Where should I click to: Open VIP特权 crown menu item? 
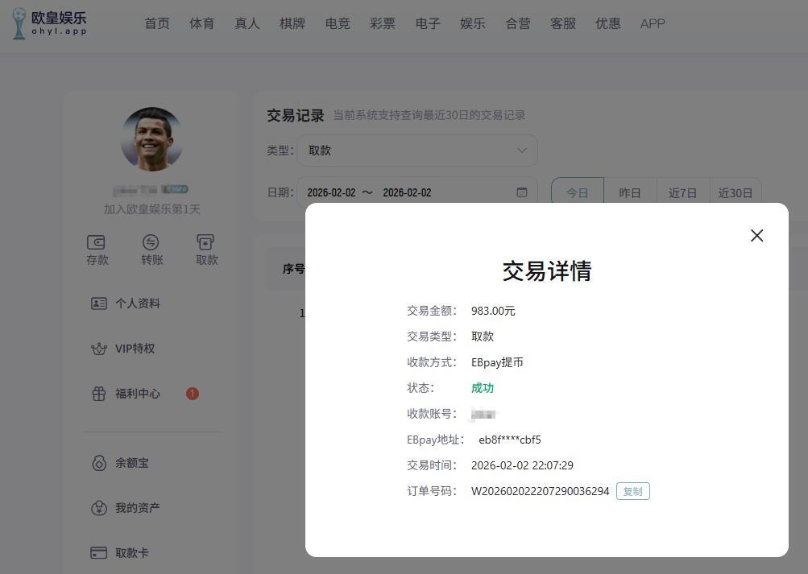[x=134, y=349]
